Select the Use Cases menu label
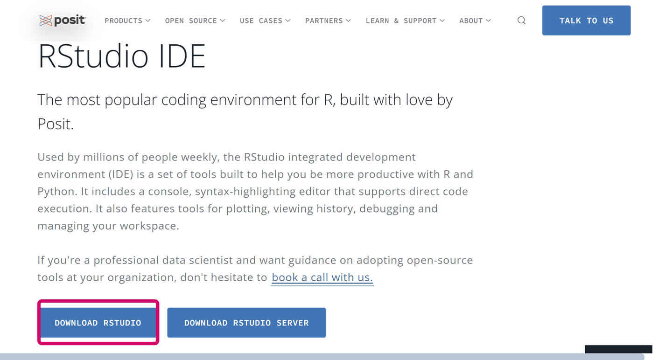Screen dimensions: 672x360 [x=261, y=21]
